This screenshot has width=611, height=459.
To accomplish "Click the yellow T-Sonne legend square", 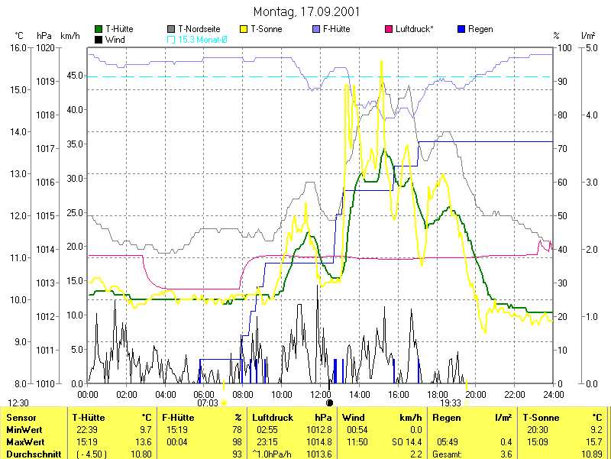I will (244, 29).
